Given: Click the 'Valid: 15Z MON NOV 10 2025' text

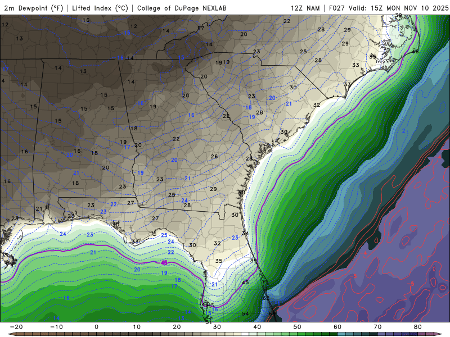Looking at the screenshot, I should coord(398,8).
